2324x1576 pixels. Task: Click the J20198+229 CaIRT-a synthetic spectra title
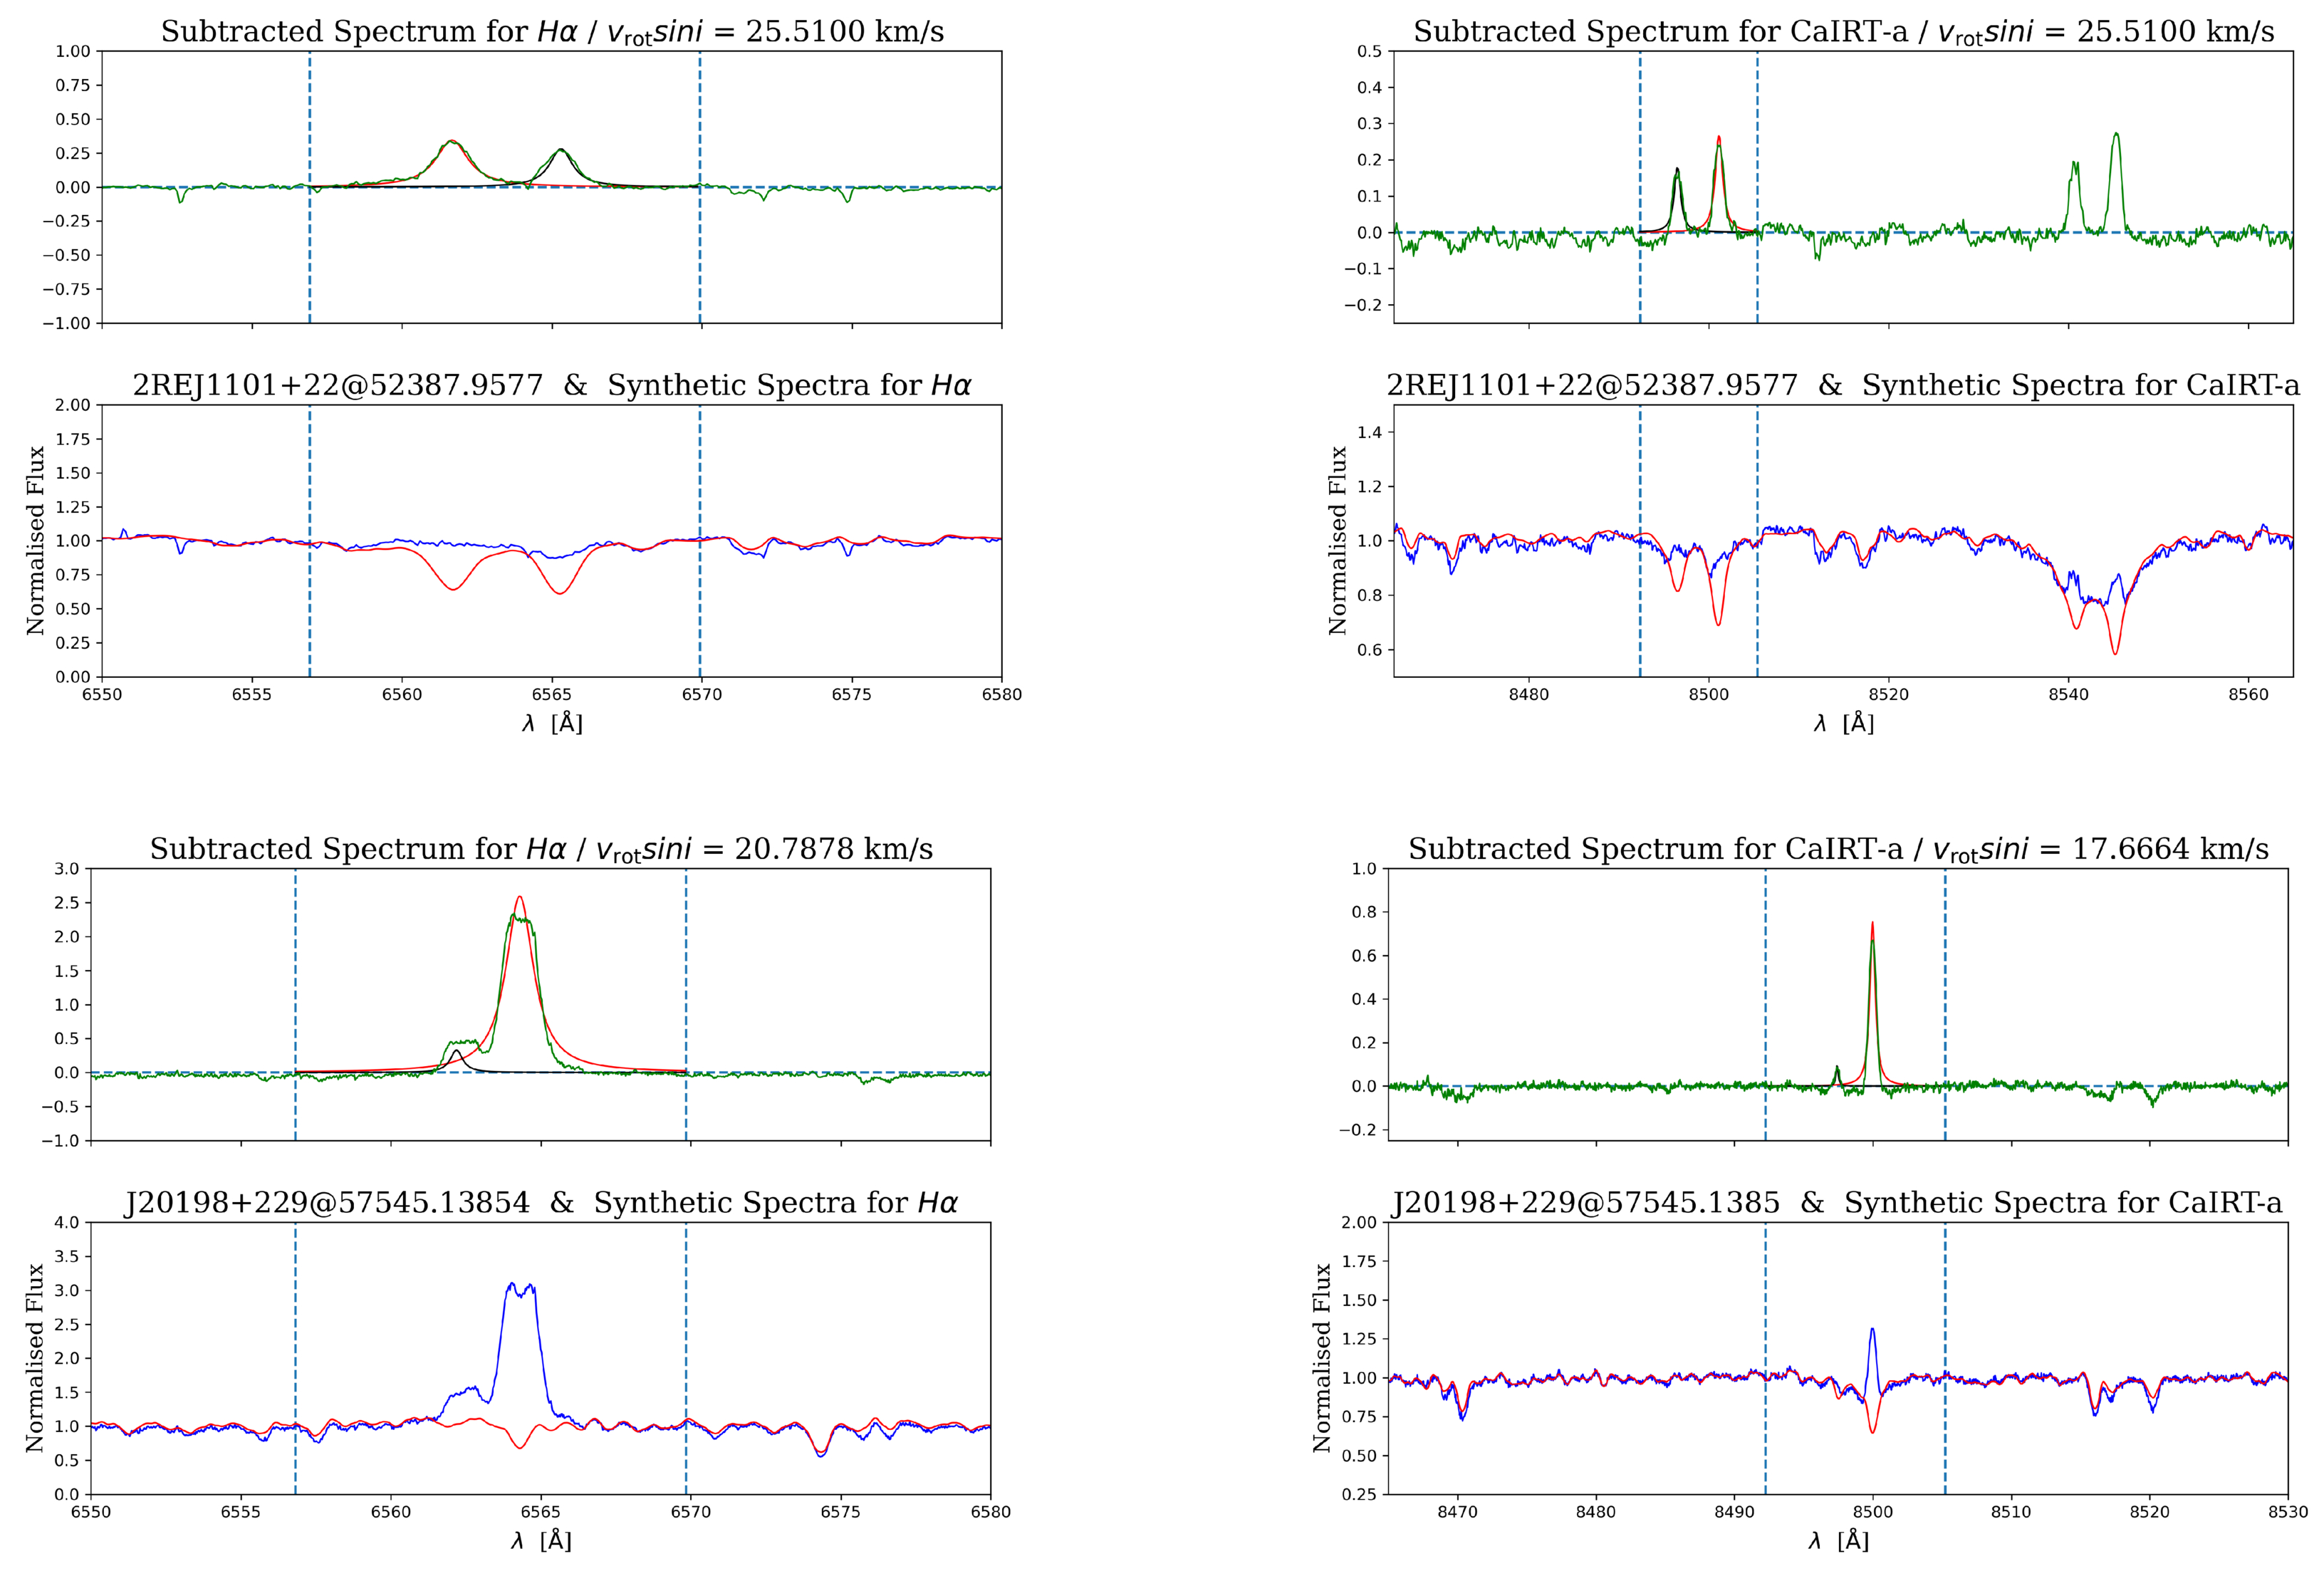pos(1837,1202)
